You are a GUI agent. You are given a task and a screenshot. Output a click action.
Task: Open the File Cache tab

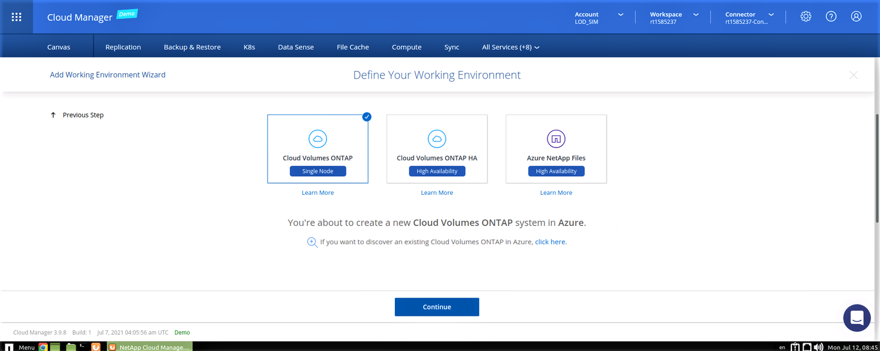click(x=353, y=47)
